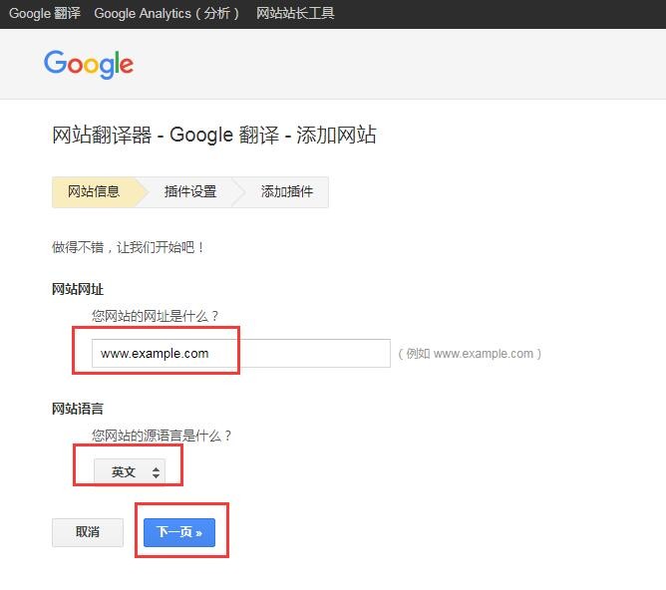The height and width of the screenshot is (590, 666).
Task: Select the 插件设置 step tab
Action: tap(190, 192)
